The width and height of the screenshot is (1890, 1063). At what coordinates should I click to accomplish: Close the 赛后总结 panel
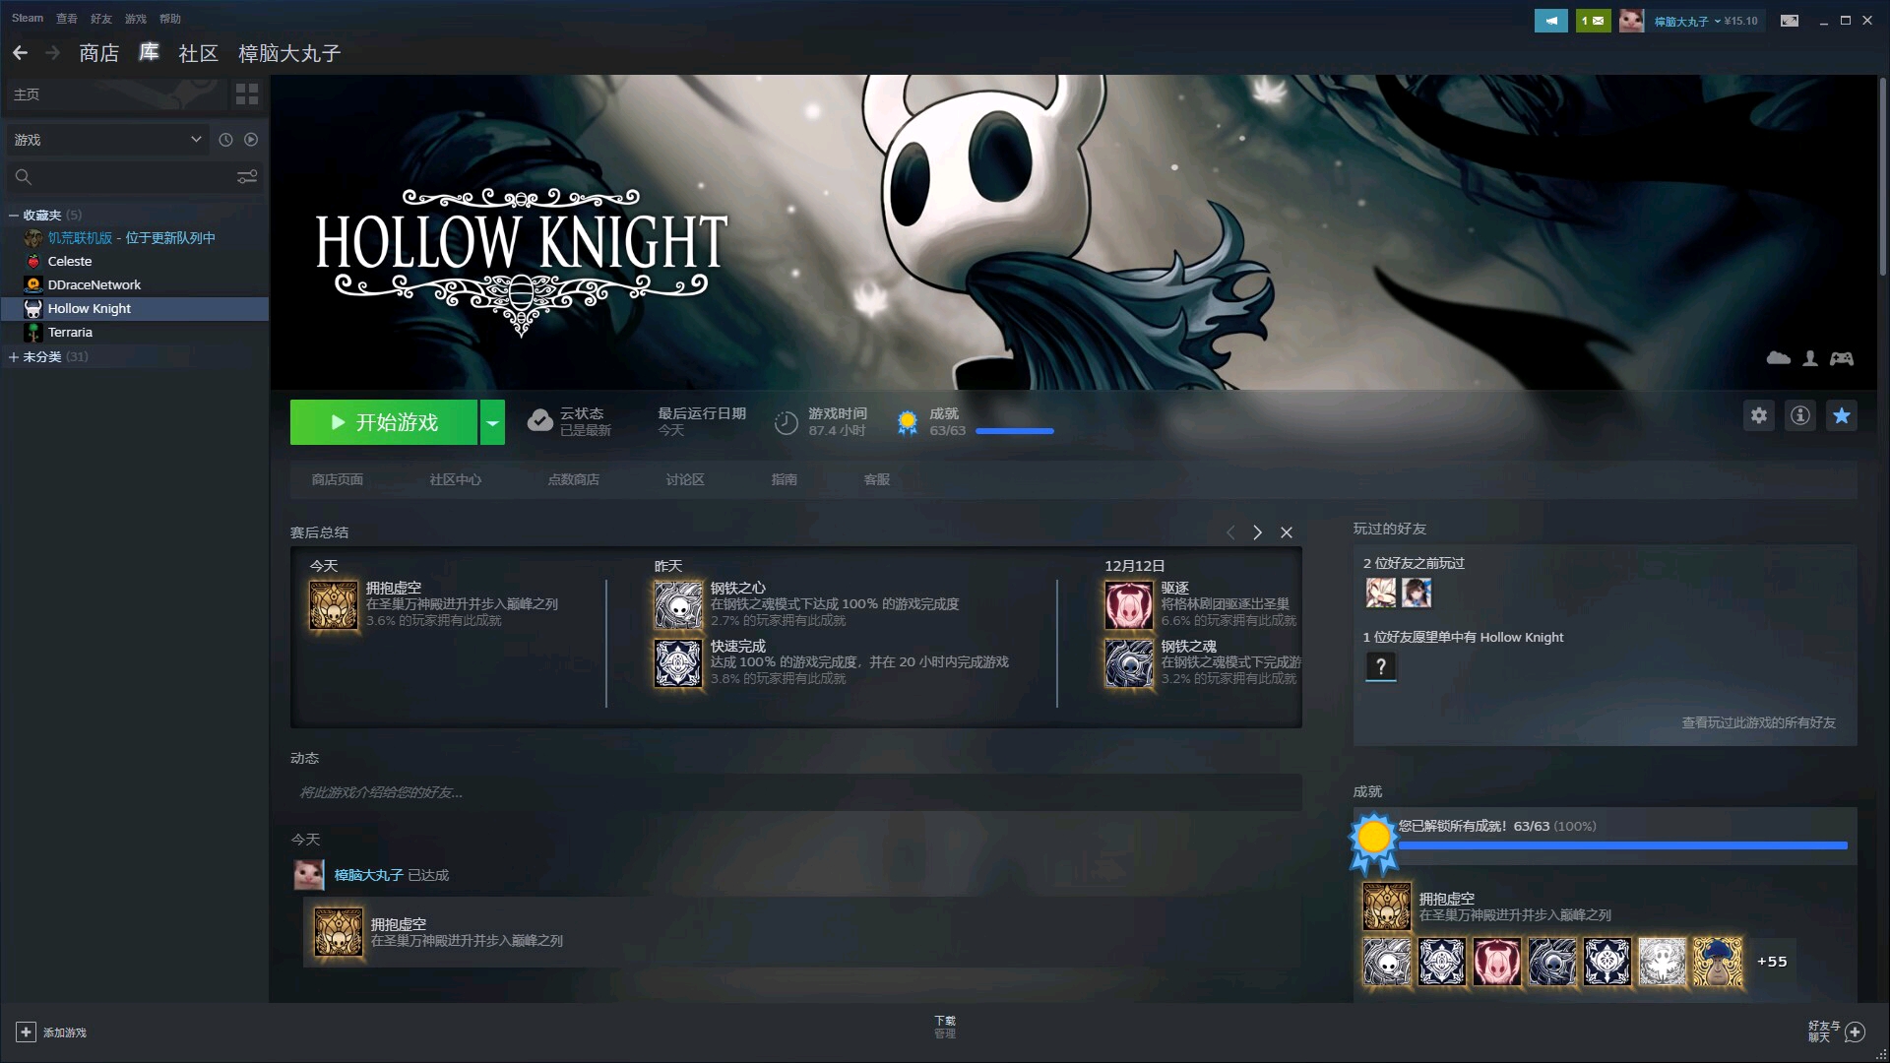point(1286,532)
